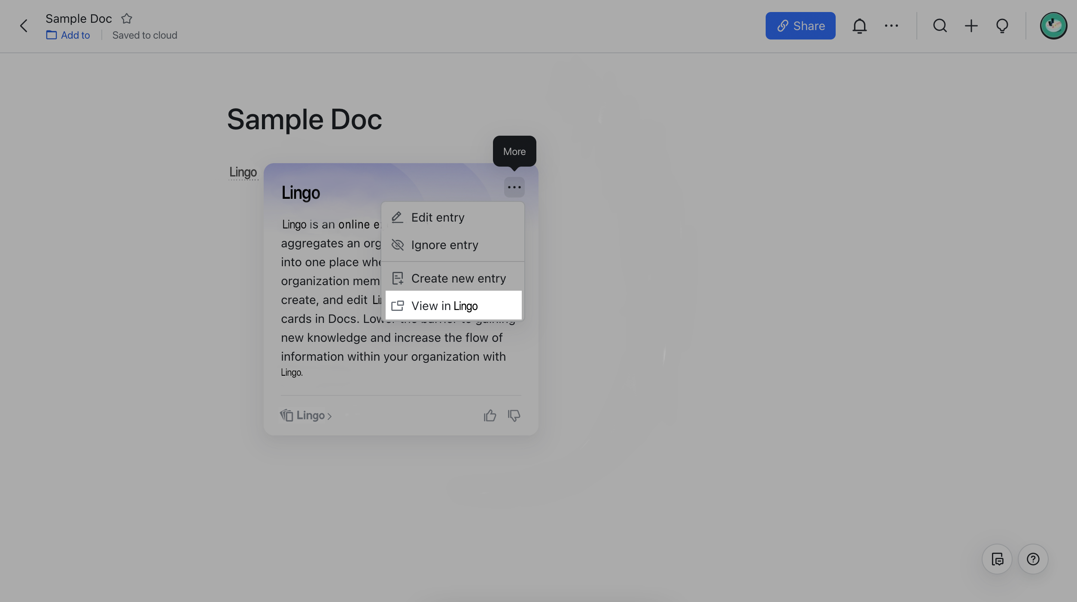The width and height of the screenshot is (1077, 602).
Task: Click your profile avatar picture
Action: point(1054,26)
